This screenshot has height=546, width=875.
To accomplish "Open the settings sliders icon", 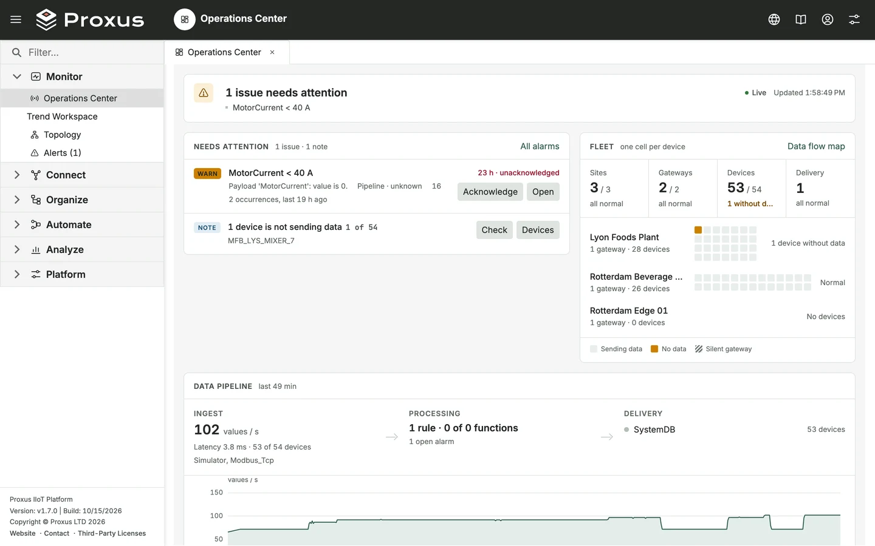I will [x=854, y=19].
